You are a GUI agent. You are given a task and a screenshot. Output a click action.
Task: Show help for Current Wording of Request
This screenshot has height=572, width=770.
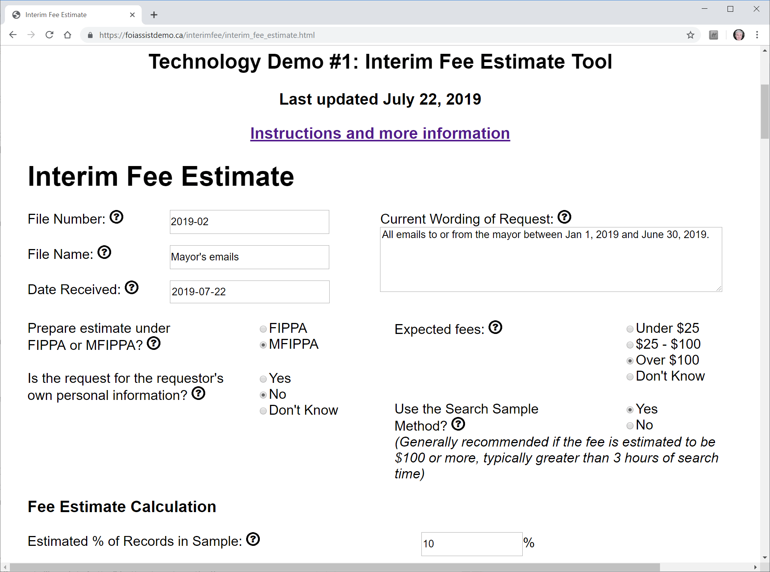click(x=564, y=217)
